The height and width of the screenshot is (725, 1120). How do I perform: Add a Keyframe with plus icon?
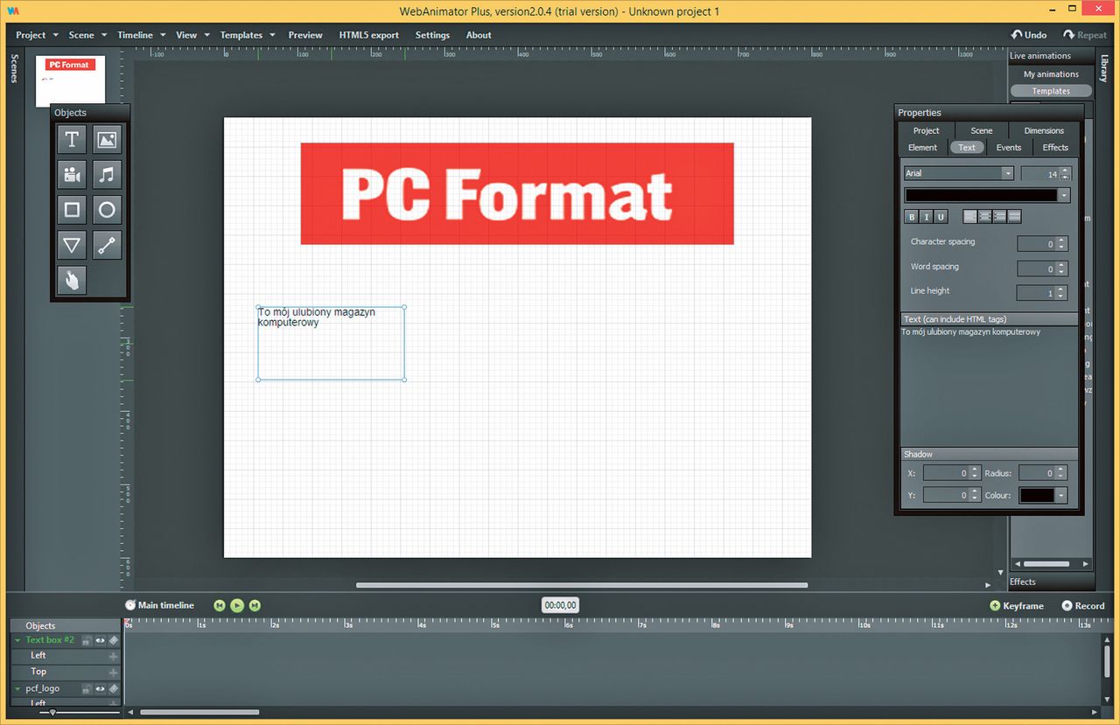point(995,605)
